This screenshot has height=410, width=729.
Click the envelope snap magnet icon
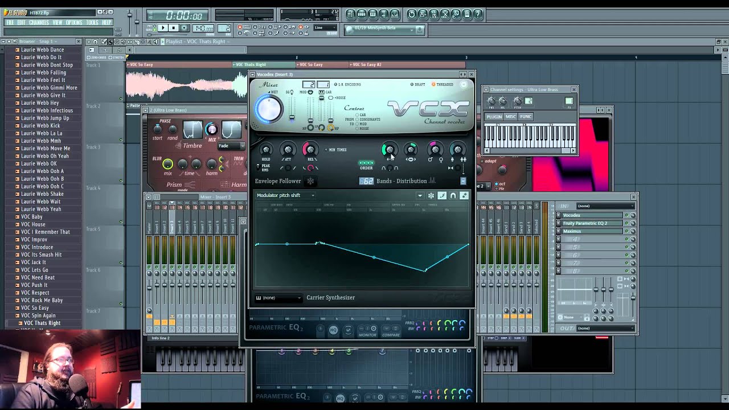click(453, 195)
